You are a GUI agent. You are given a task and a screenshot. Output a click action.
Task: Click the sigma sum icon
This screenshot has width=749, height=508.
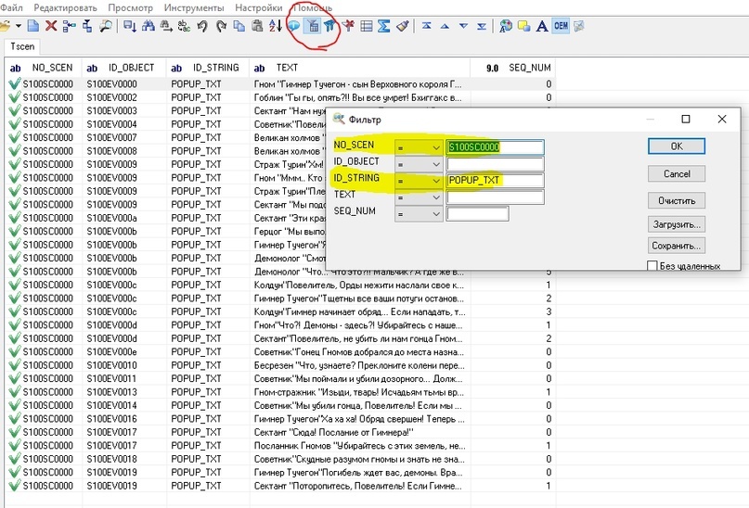(x=383, y=26)
